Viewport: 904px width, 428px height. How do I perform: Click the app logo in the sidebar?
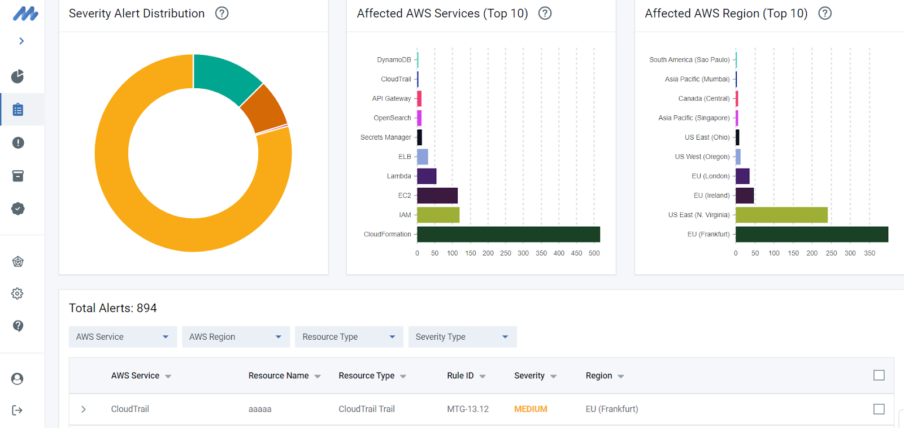[x=25, y=14]
